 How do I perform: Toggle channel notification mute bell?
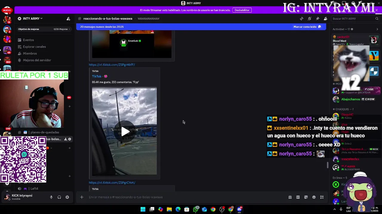tap(309, 18)
